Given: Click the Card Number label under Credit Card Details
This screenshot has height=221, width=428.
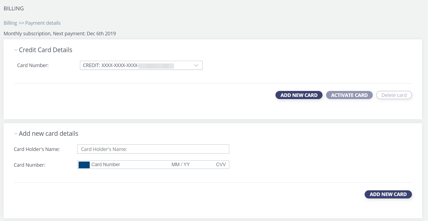Looking at the screenshot, I should click(33, 65).
